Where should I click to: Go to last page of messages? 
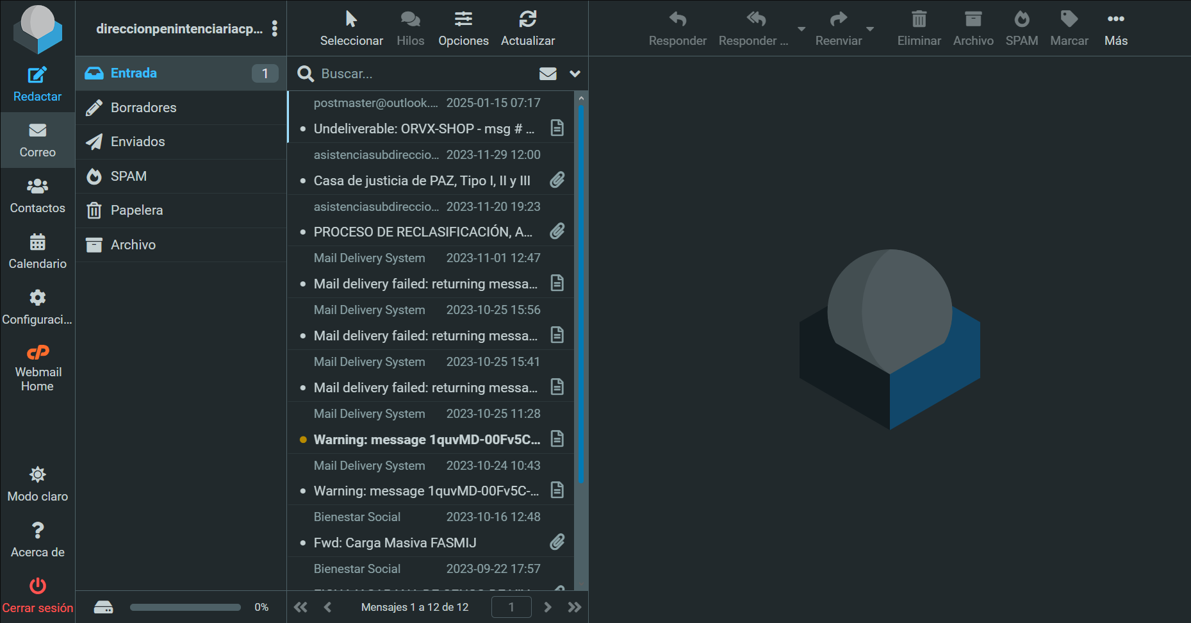[575, 607]
